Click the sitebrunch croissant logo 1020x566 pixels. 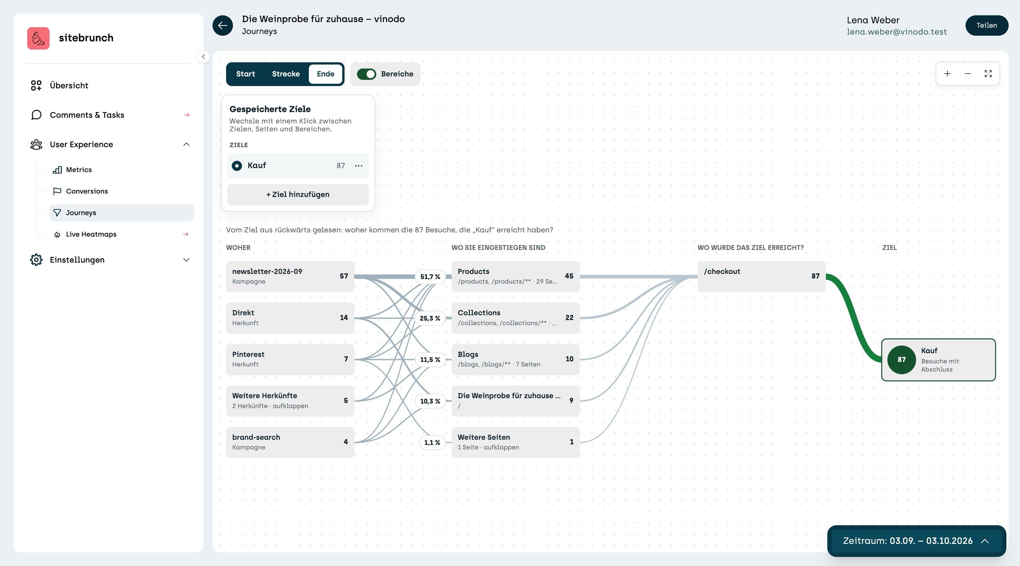pyautogui.click(x=38, y=38)
